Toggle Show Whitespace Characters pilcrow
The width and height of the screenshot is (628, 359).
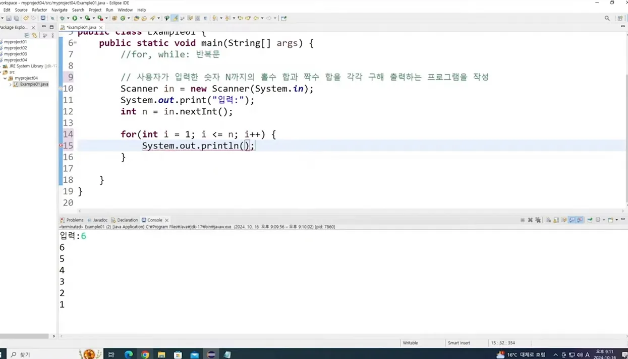coord(205,18)
